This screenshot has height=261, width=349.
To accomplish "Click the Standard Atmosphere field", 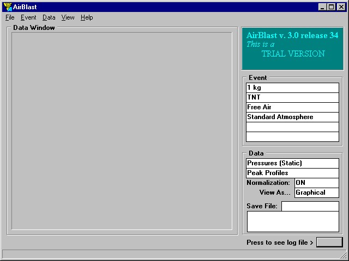I will click(x=292, y=117).
